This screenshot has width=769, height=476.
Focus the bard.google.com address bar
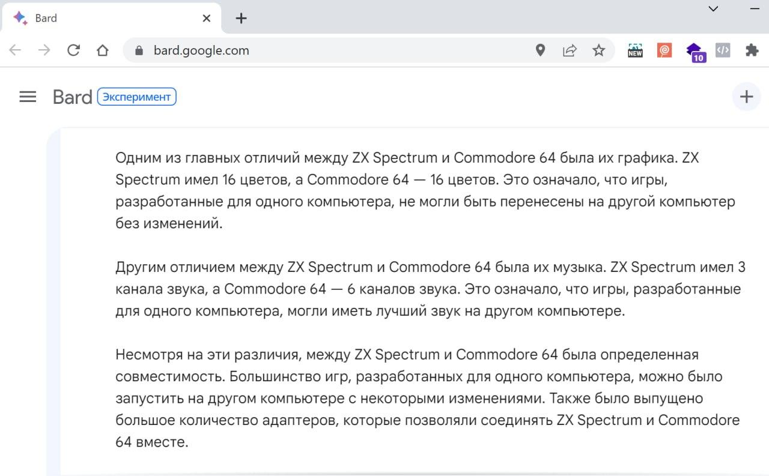click(330, 50)
